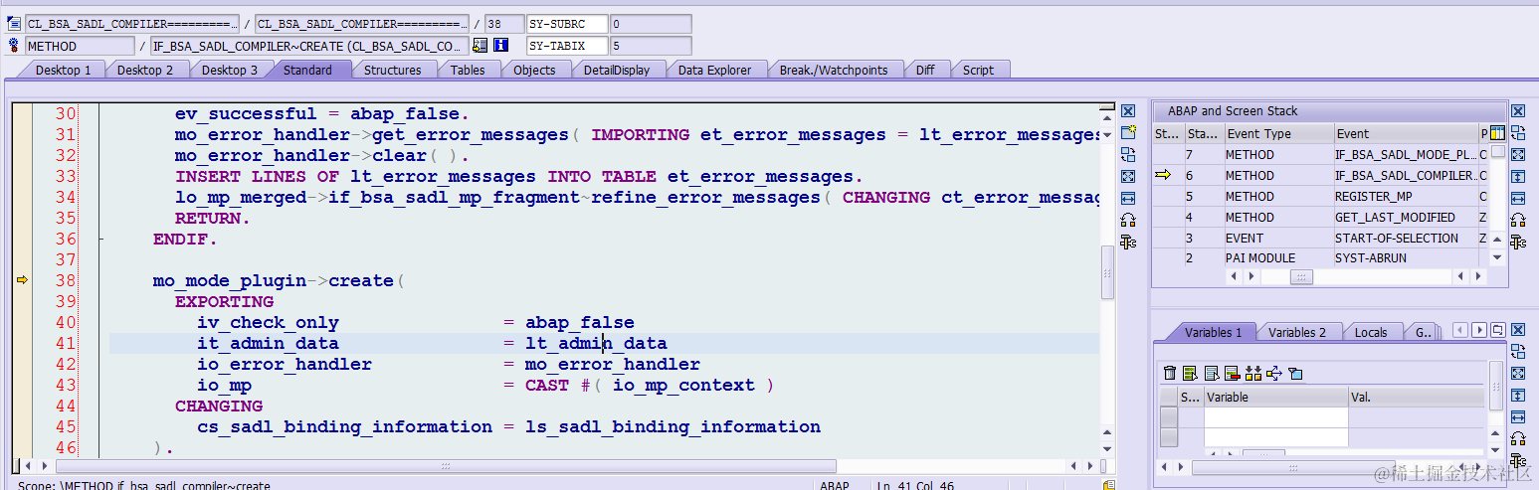Image resolution: width=1539 pixels, height=490 pixels.
Task: Click the trash icon in Variables toolbar
Action: tap(1170, 374)
